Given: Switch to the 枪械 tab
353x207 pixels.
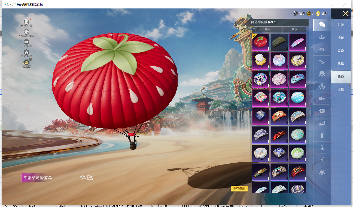Looking at the screenshot, I should (340, 38).
